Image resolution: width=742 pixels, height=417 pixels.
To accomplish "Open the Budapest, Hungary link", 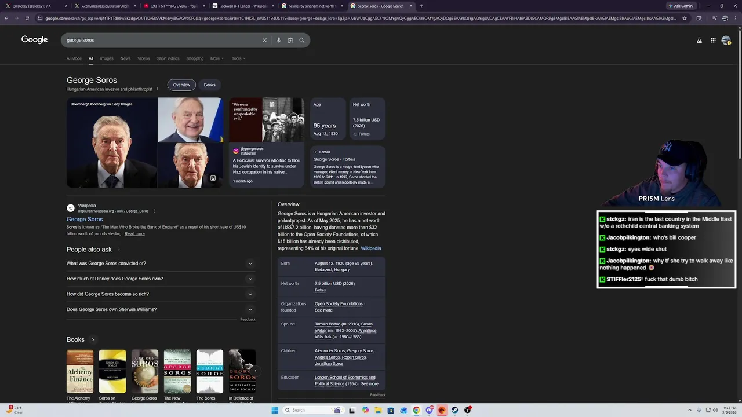I will click(x=332, y=270).
